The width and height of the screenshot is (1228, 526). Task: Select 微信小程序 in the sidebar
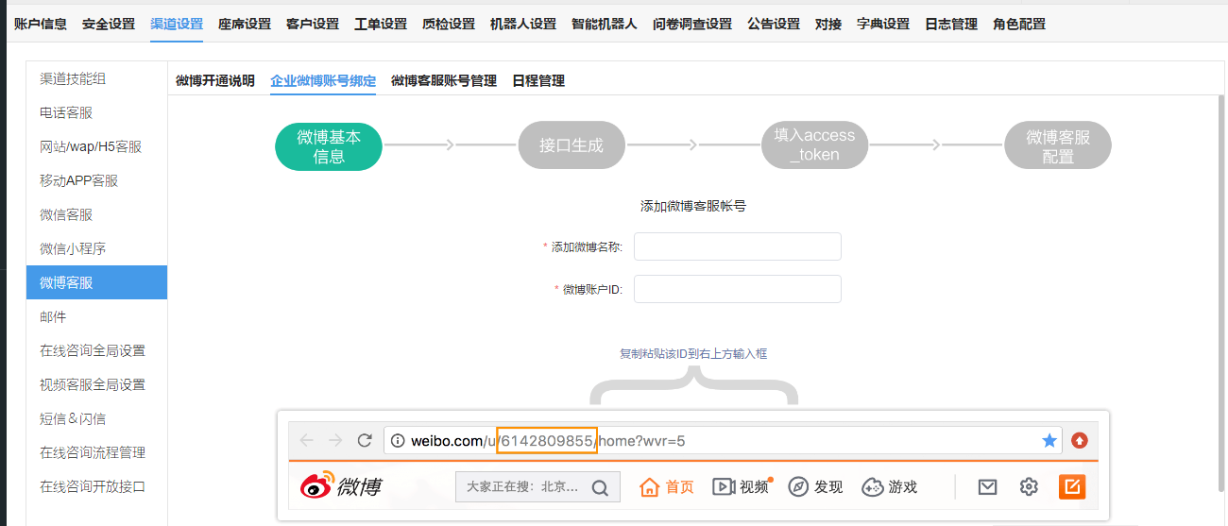(x=96, y=248)
